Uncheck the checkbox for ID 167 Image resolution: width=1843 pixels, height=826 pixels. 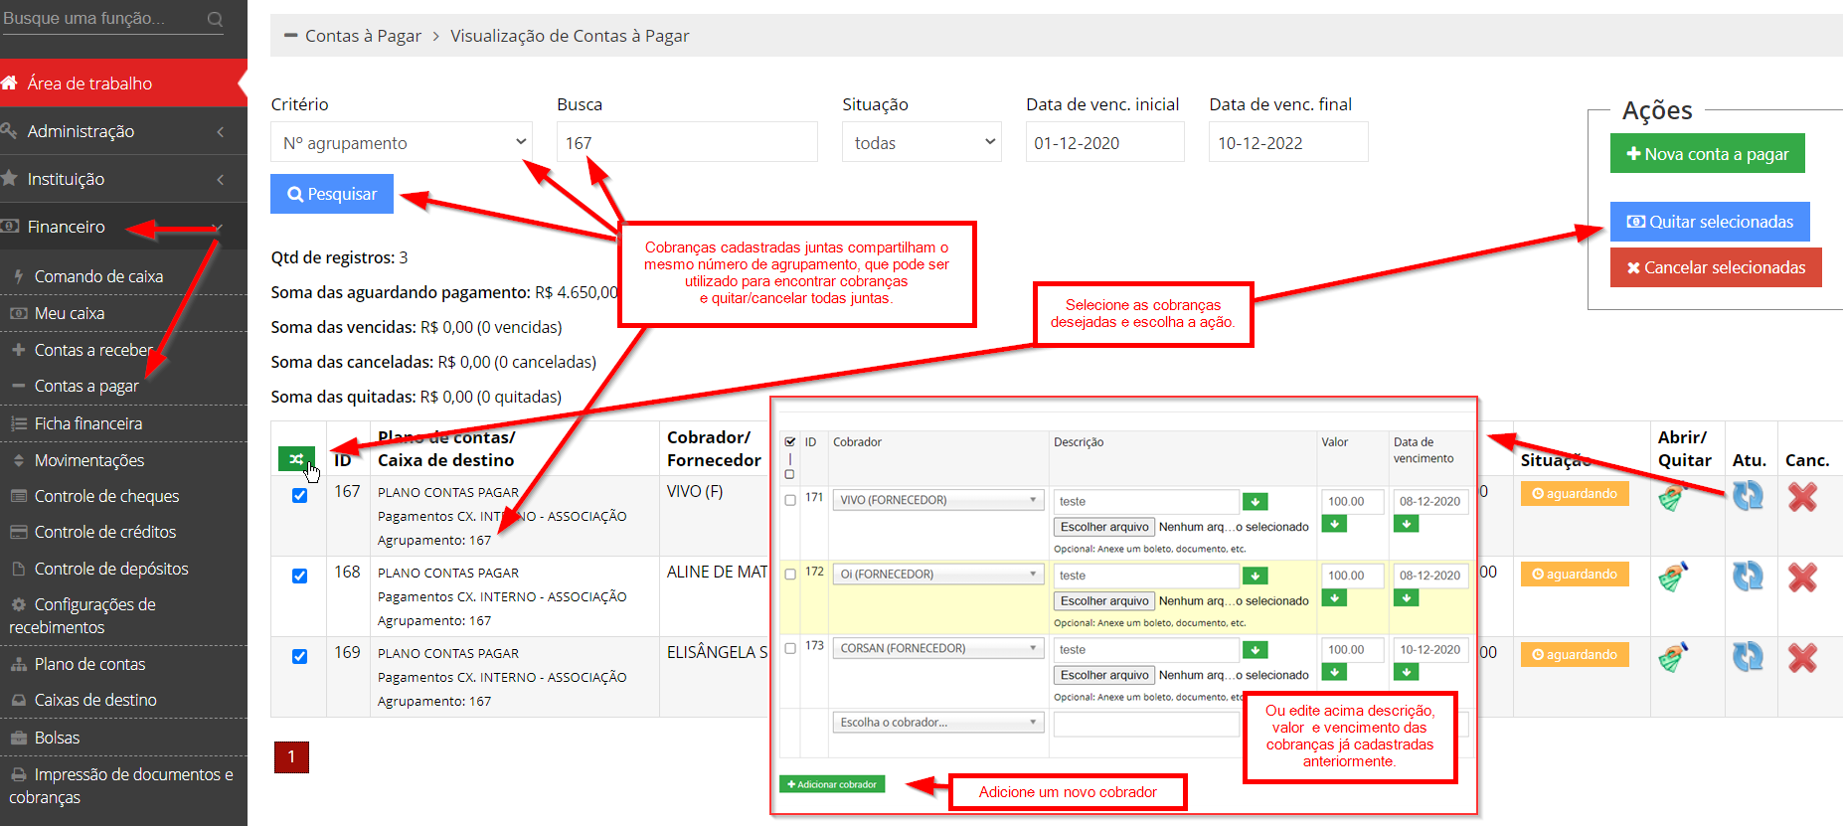(x=299, y=495)
